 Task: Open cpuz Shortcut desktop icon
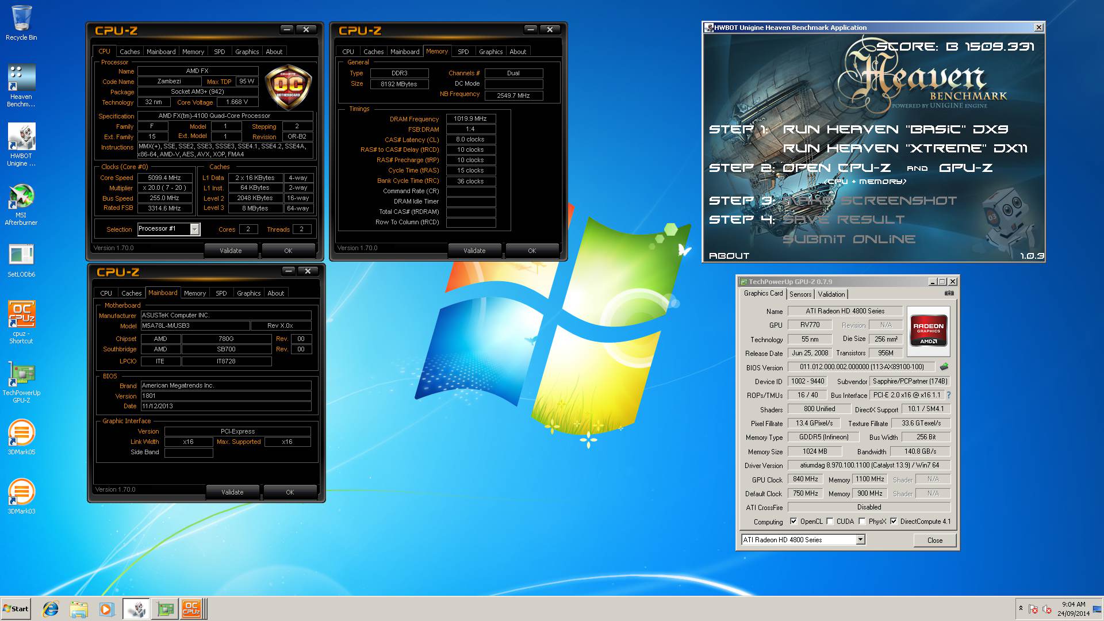coord(21,322)
